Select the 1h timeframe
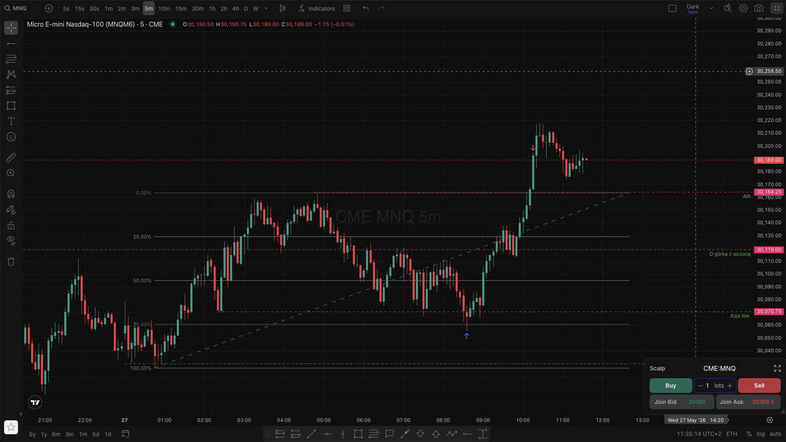The image size is (786, 442). (x=212, y=9)
